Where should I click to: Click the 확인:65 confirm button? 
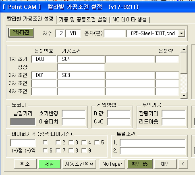click(x=140, y=164)
